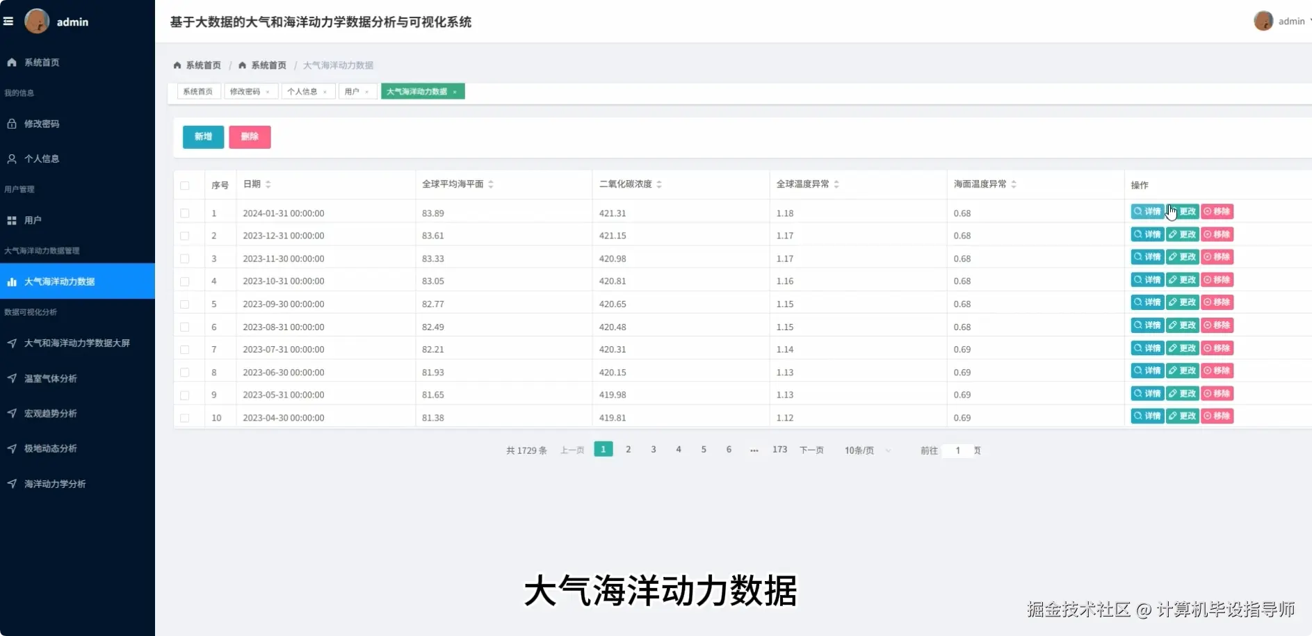This screenshot has height=636, width=1312.
Task: Open 海洋动力学分析 in sidebar
Action: coord(77,484)
